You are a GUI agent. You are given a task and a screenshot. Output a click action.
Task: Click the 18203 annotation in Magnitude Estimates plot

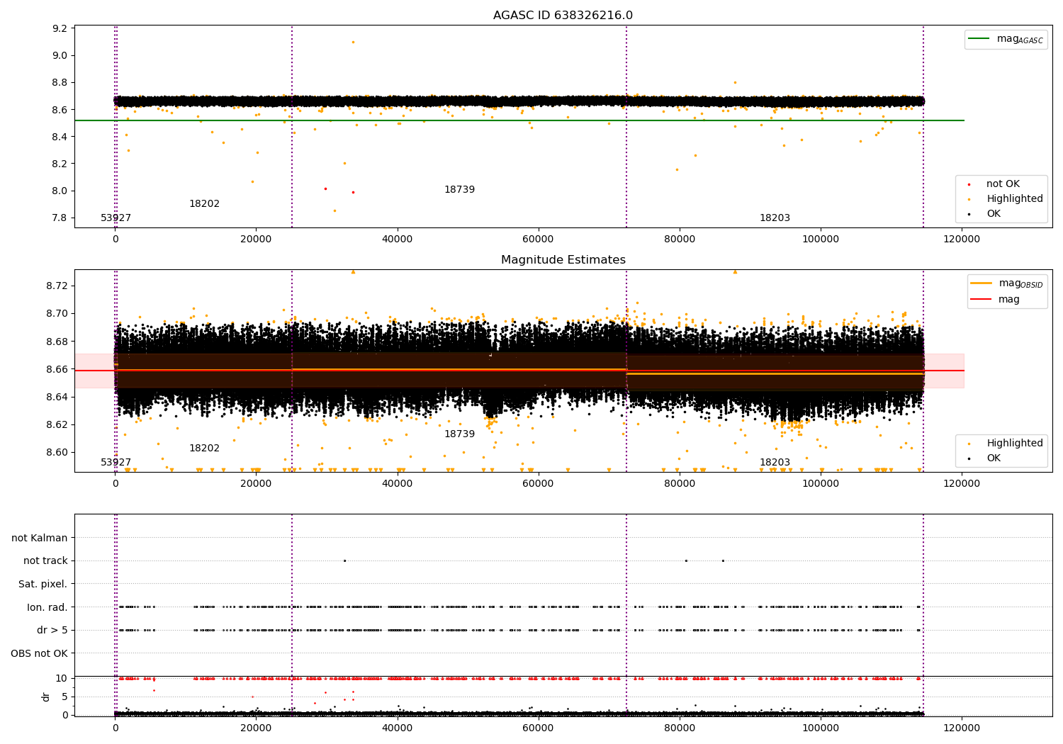[775, 463]
